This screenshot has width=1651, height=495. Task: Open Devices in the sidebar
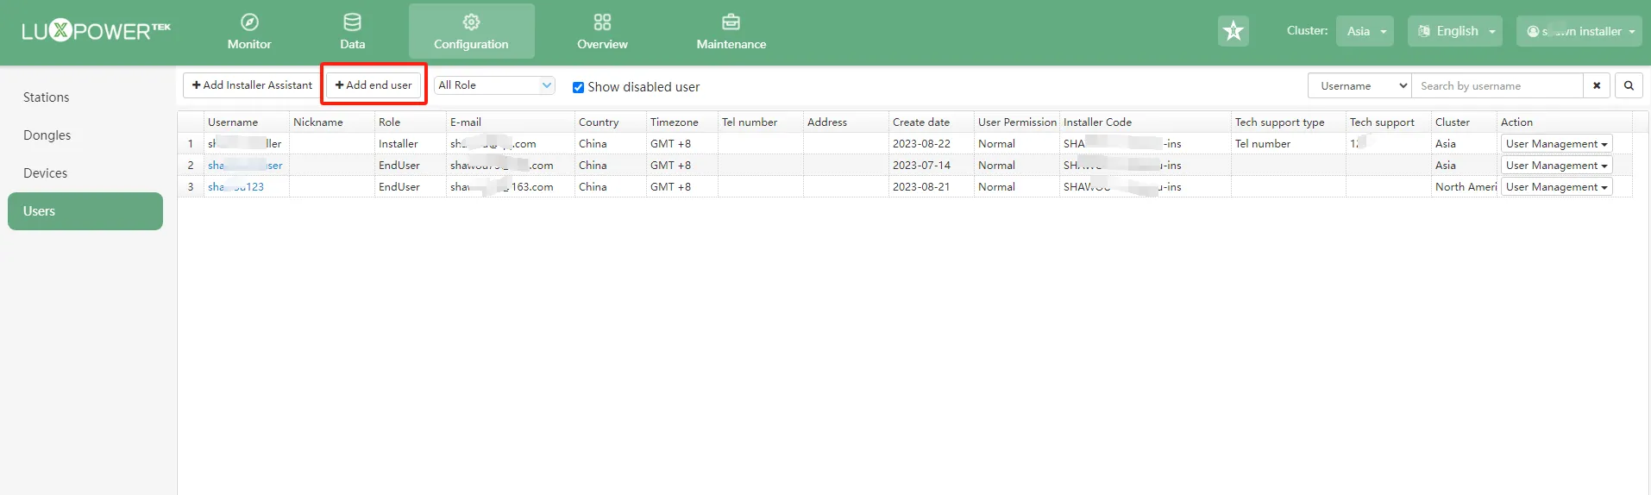tap(46, 173)
